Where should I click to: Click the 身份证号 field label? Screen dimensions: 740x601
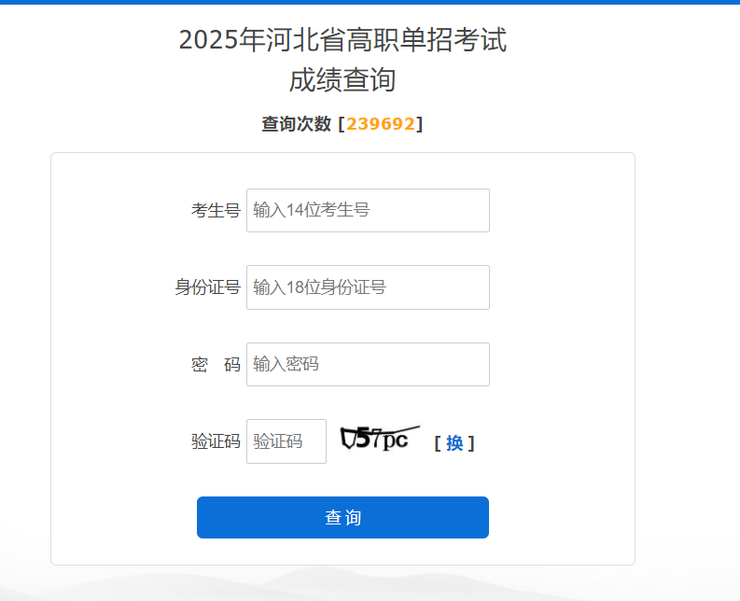[207, 287]
